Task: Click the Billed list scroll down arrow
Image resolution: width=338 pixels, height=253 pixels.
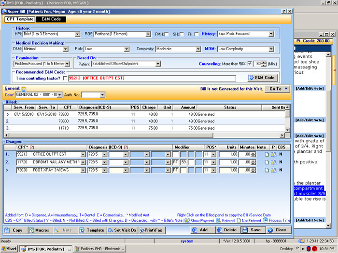Action: (x=287, y=130)
